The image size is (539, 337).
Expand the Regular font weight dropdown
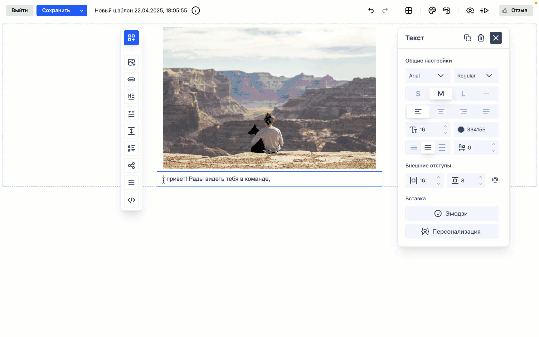pos(476,76)
